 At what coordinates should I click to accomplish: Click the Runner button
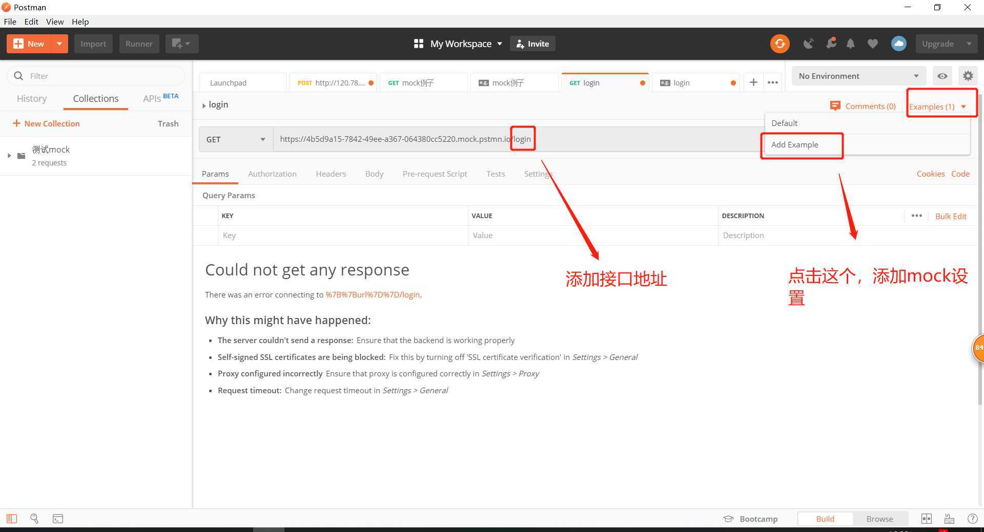coord(139,44)
